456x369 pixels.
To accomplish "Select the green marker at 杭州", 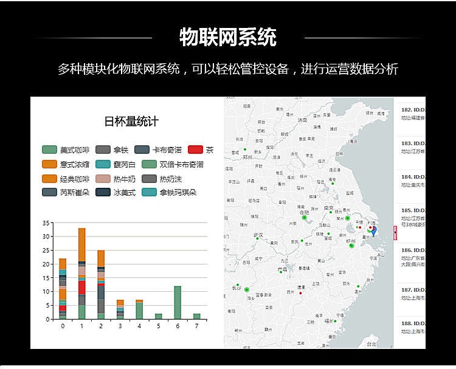I will (351, 246).
